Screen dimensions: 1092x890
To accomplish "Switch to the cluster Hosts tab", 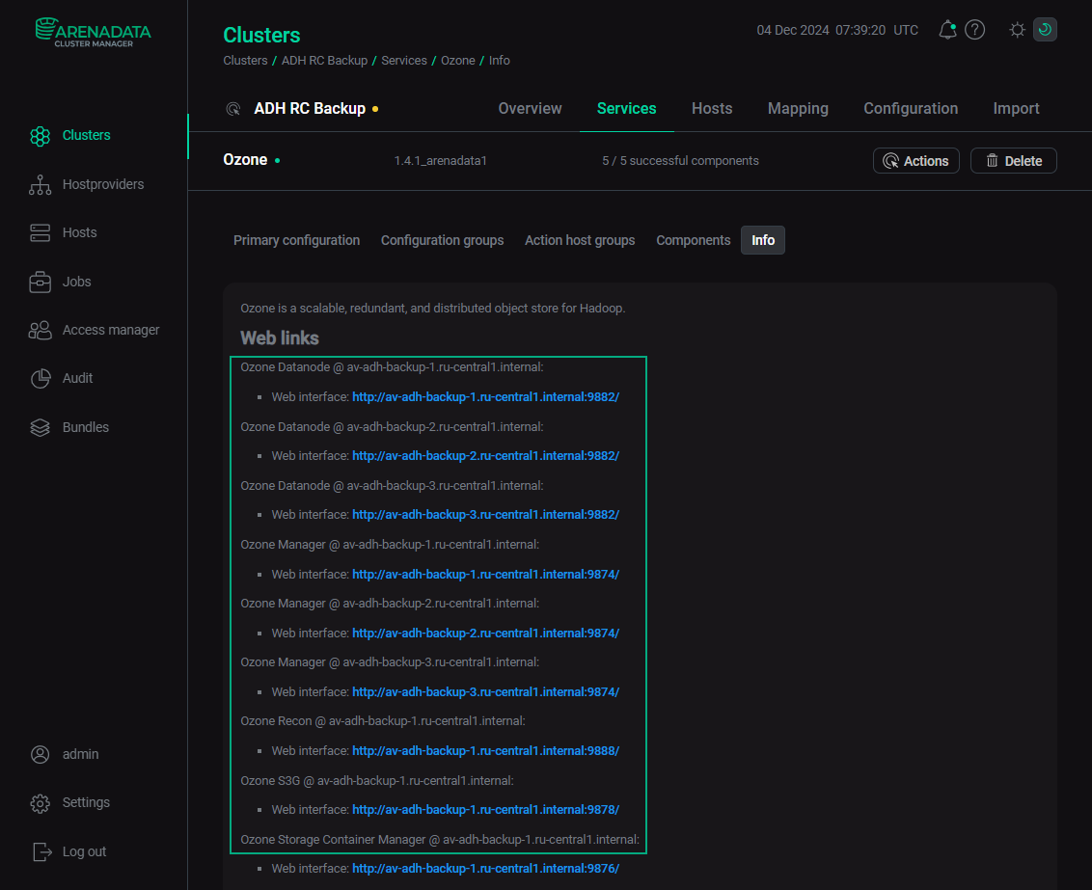I will point(712,109).
